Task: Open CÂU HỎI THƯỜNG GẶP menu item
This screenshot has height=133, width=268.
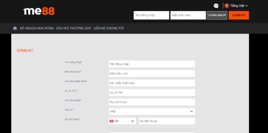Action: coord(73,28)
